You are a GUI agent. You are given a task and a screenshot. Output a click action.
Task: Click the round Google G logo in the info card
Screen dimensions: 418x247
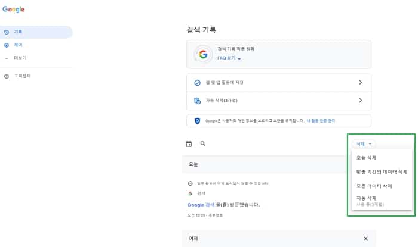click(x=203, y=54)
